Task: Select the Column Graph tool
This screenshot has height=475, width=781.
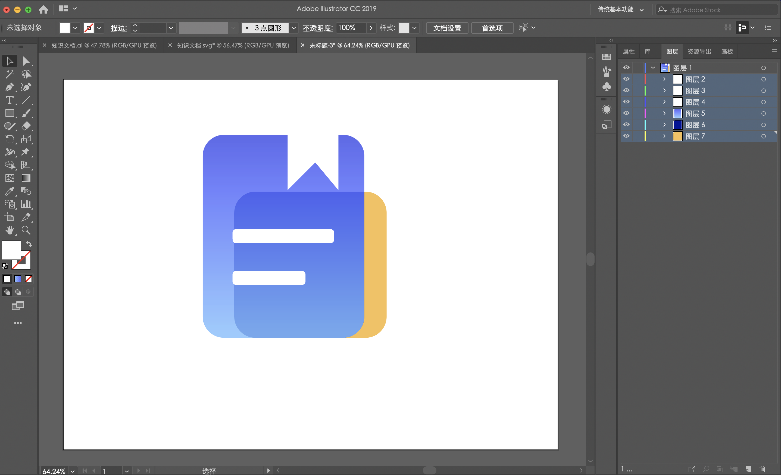Action: 26,204
